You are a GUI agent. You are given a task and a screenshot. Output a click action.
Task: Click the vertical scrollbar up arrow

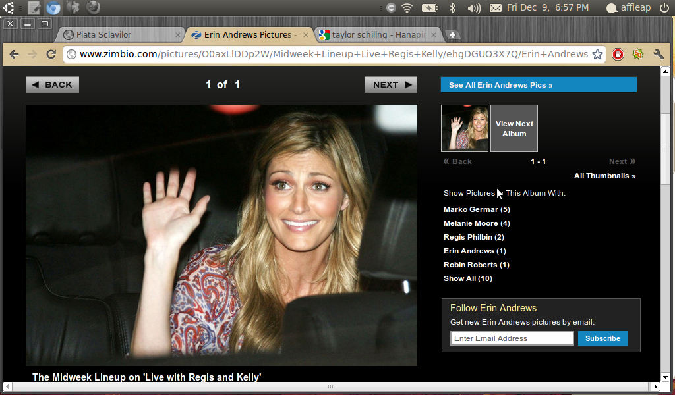(665, 71)
